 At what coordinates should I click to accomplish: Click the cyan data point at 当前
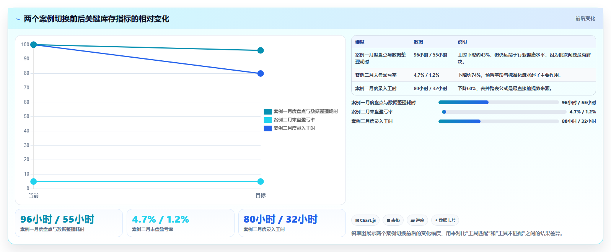(x=34, y=181)
